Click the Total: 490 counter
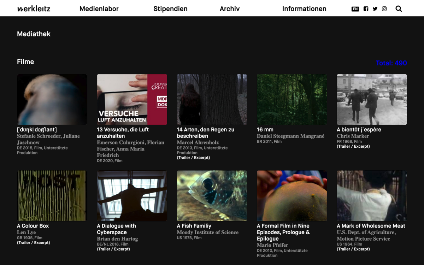 [391, 63]
